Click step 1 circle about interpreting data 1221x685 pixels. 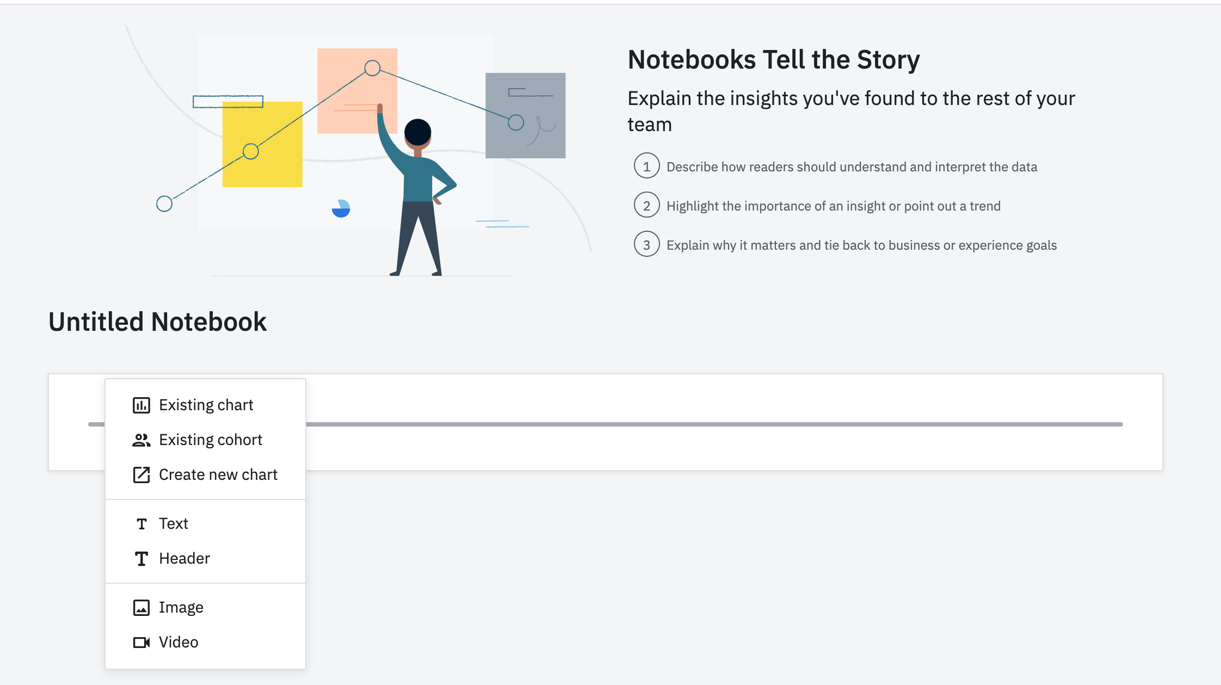(x=646, y=166)
